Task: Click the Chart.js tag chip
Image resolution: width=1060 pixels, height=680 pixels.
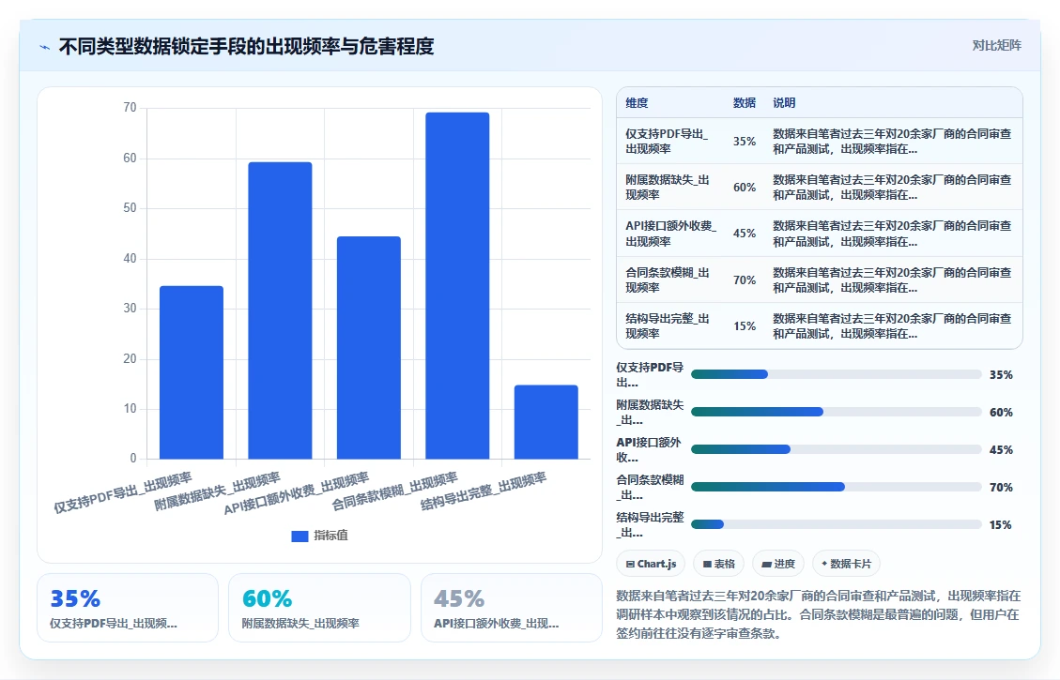Action: (651, 564)
